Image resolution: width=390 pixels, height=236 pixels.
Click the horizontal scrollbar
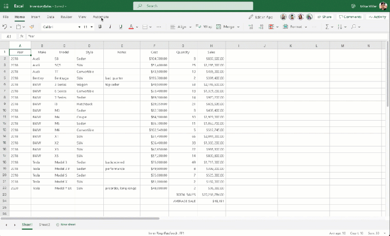[80, 219]
